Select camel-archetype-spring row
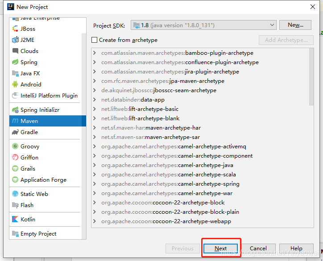Screen dimensions: 323x261 200,184
